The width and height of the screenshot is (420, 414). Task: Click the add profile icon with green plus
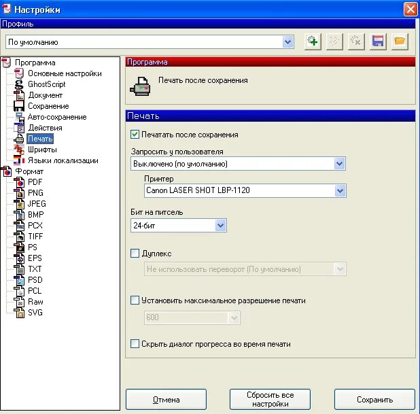[x=313, y=41]
